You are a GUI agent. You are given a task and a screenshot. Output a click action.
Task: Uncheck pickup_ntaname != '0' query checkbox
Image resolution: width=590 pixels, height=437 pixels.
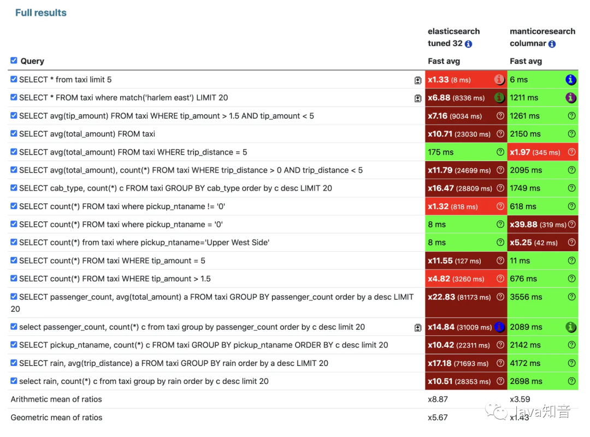pos(14,206)
